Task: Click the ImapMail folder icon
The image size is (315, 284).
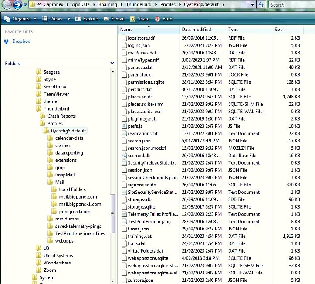Action: click(x=50, y=175)
